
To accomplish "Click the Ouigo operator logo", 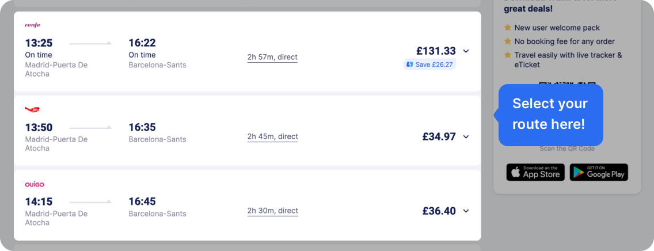I will tap(35, 184).
